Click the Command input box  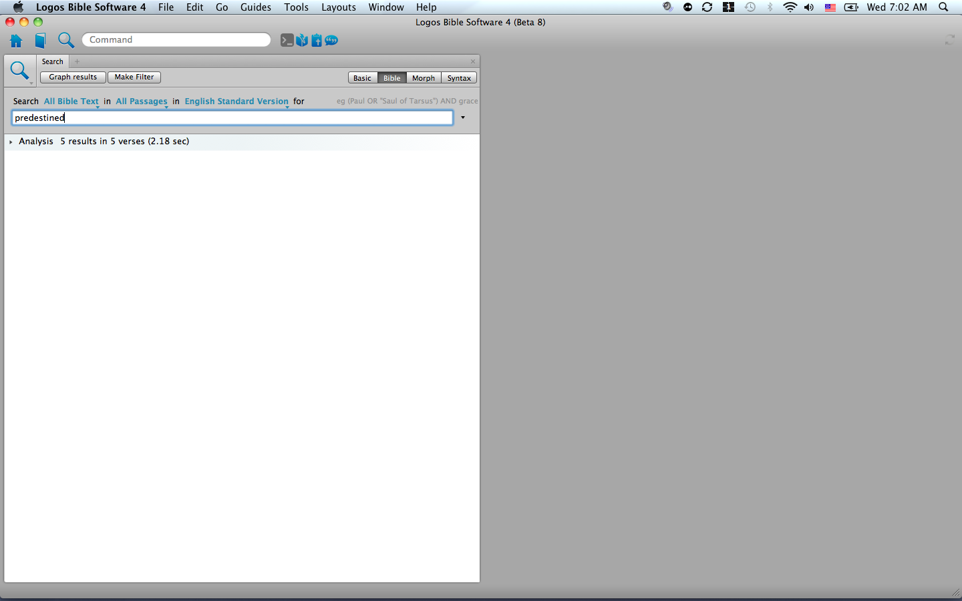click(176, 40)
